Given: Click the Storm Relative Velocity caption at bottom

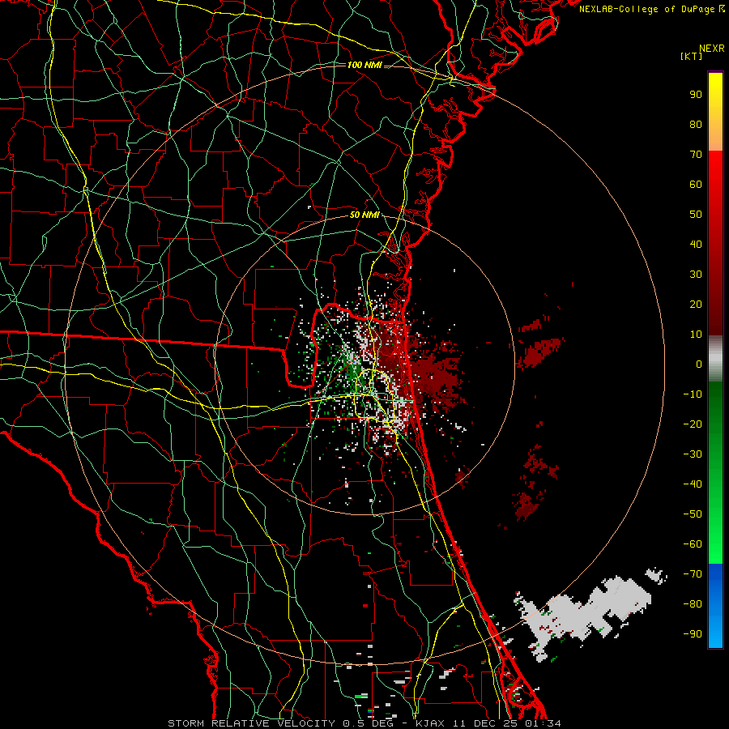Looking at the screenshot, I should [364, 723].
